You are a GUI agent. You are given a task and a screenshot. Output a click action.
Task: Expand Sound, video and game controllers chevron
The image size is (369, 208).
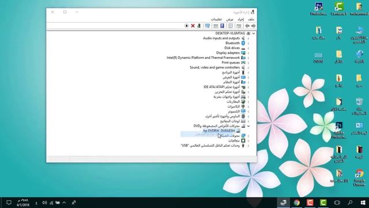[248, 68]
